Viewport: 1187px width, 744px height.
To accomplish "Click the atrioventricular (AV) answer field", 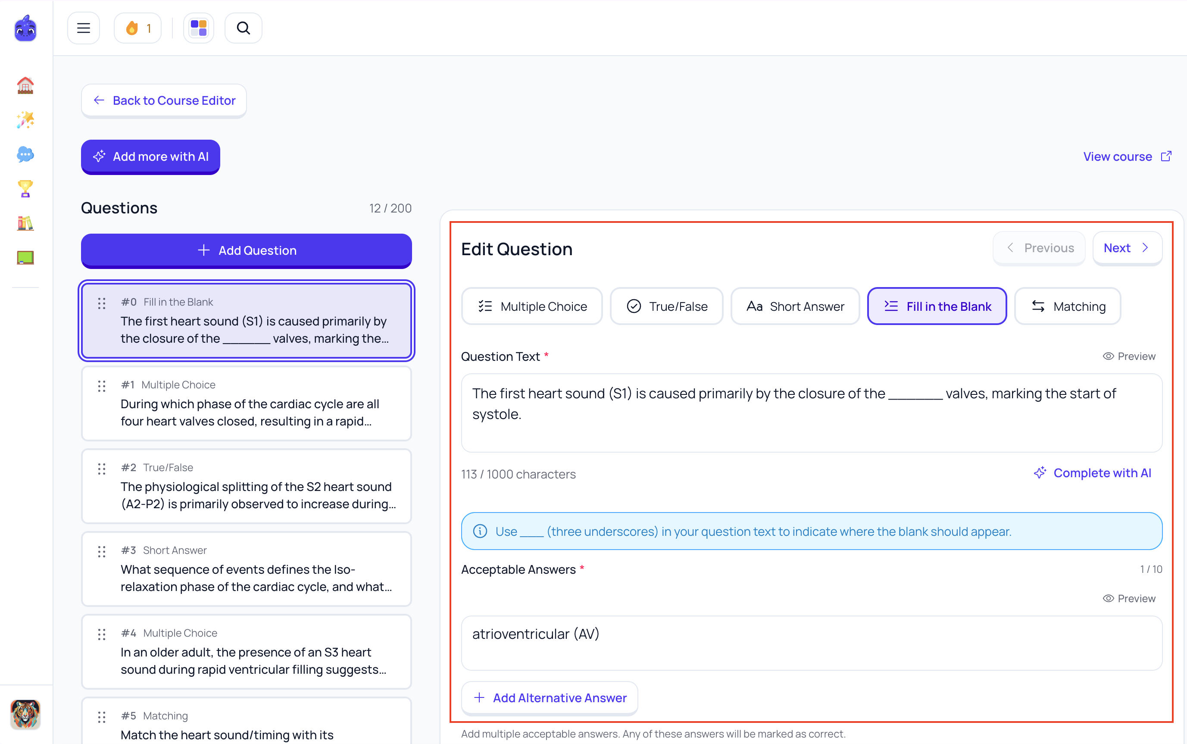I will pyautogui.click(x=812, y=643).
